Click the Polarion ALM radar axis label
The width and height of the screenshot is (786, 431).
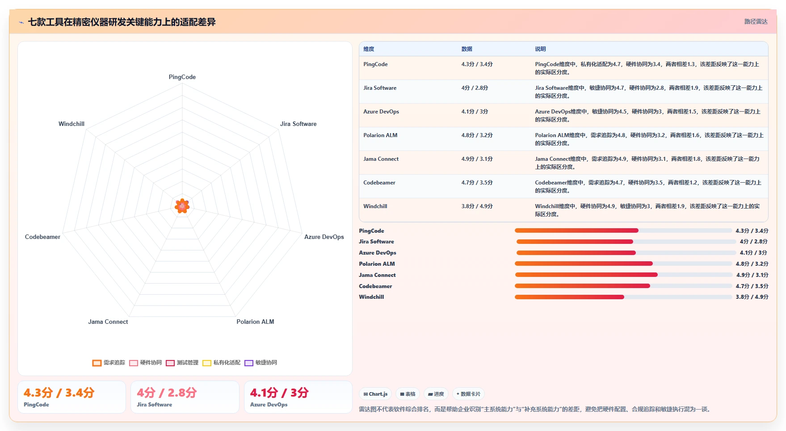click(255, 322)
